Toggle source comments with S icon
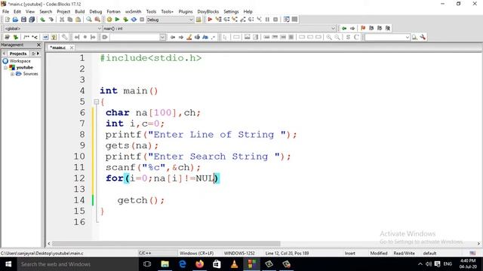This screenshot has width=483, height=271. (348, 37)
